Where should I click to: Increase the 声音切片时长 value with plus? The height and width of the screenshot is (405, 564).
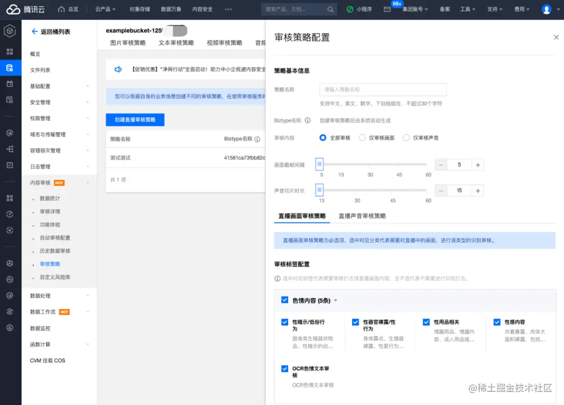[x=478, y=191]
